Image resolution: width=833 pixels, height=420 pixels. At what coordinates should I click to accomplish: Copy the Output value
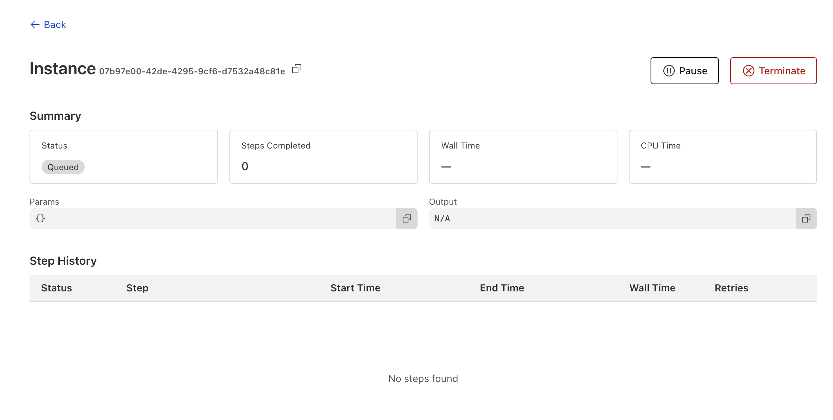806,219
